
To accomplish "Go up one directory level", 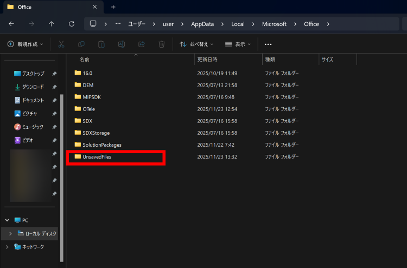I will (51, 24).
